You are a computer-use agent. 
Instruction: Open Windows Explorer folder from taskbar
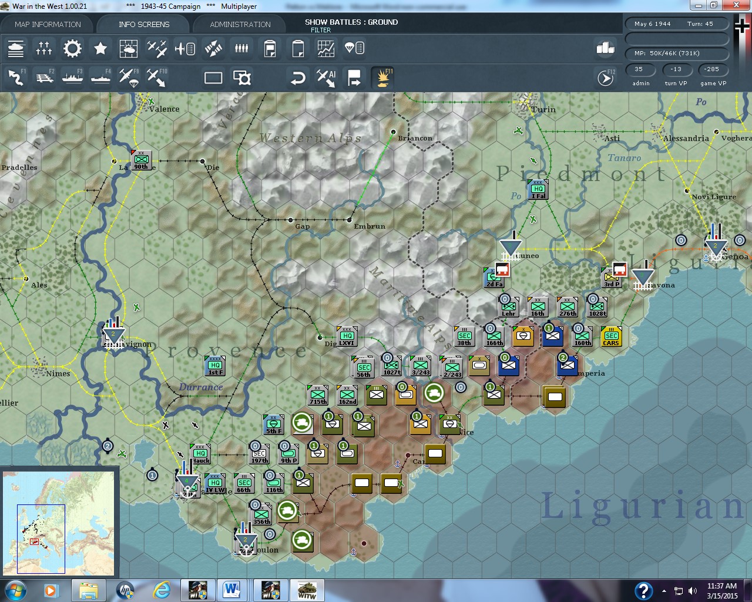89,590
